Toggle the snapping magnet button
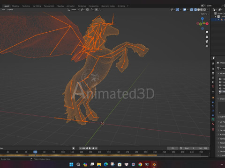The height and width of the screenshot is (168, 225). click(x=88, y=10)
